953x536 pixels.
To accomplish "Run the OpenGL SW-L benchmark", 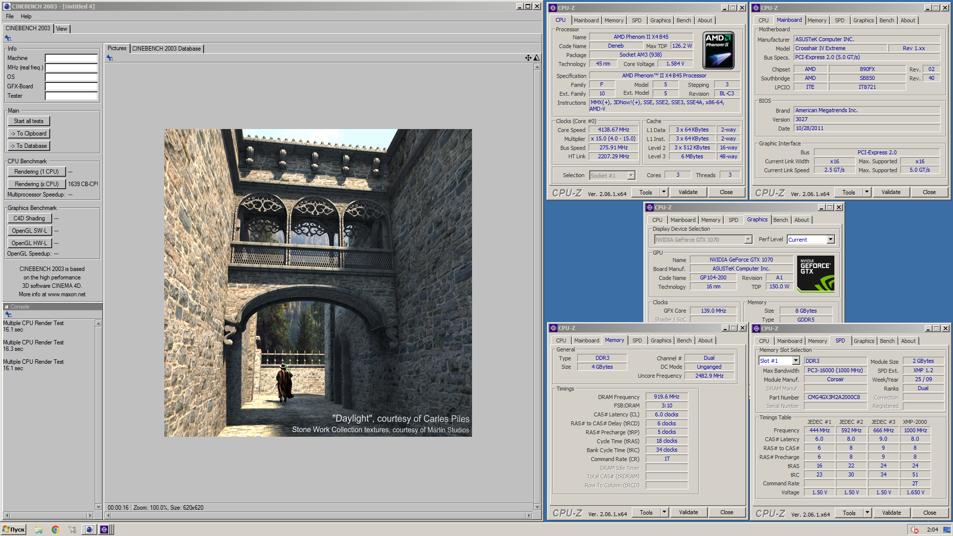I will tap(29, 231).
